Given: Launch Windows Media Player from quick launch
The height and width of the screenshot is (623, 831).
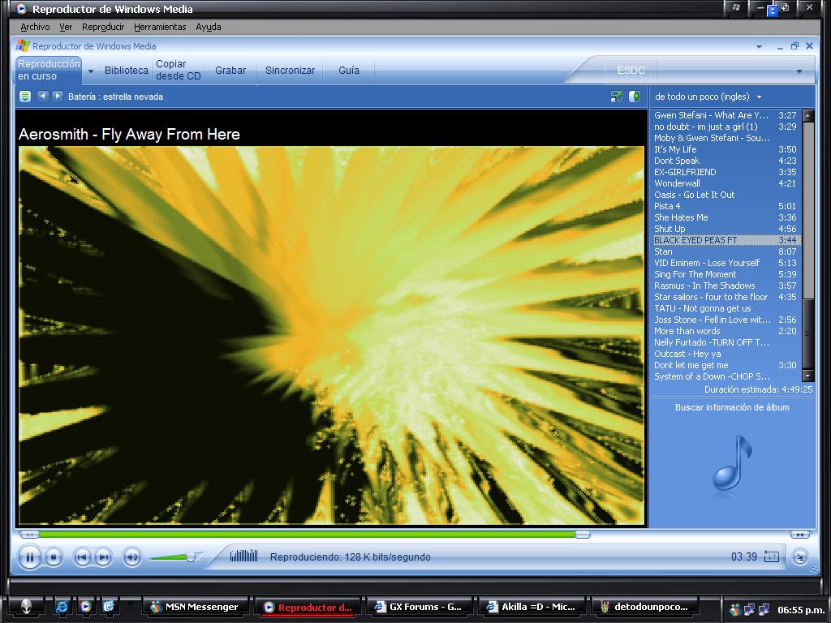Looking at the screenshot, I should coord(85,607).
